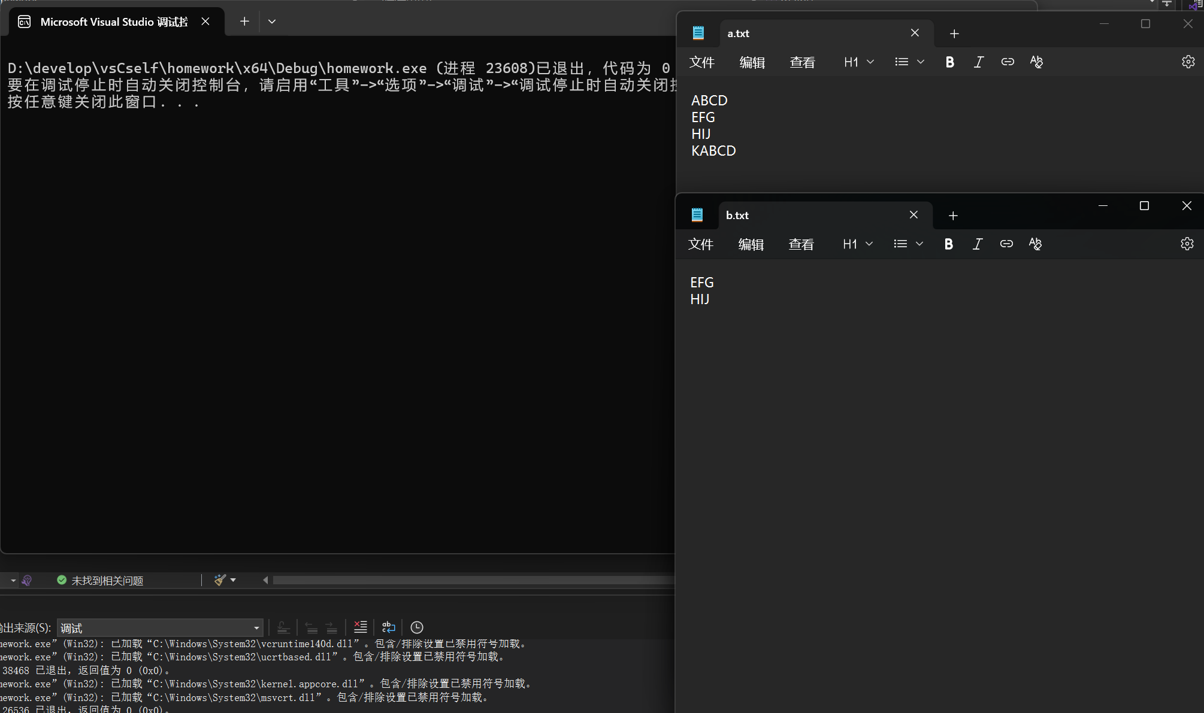Toggle timestamps clock icon in Output
Screen dimensions: 1204x713
click(x=417, y=627)
